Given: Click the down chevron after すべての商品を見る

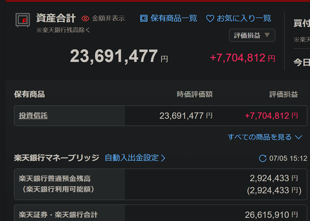Looking at the screenshot, I should pyautogui.click(x=299, y=137).
